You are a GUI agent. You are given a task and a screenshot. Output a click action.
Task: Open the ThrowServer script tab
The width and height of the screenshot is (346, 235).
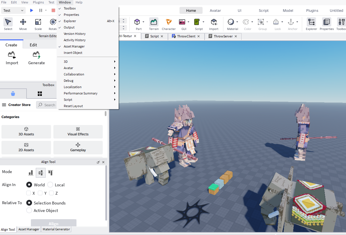[223, 36]
